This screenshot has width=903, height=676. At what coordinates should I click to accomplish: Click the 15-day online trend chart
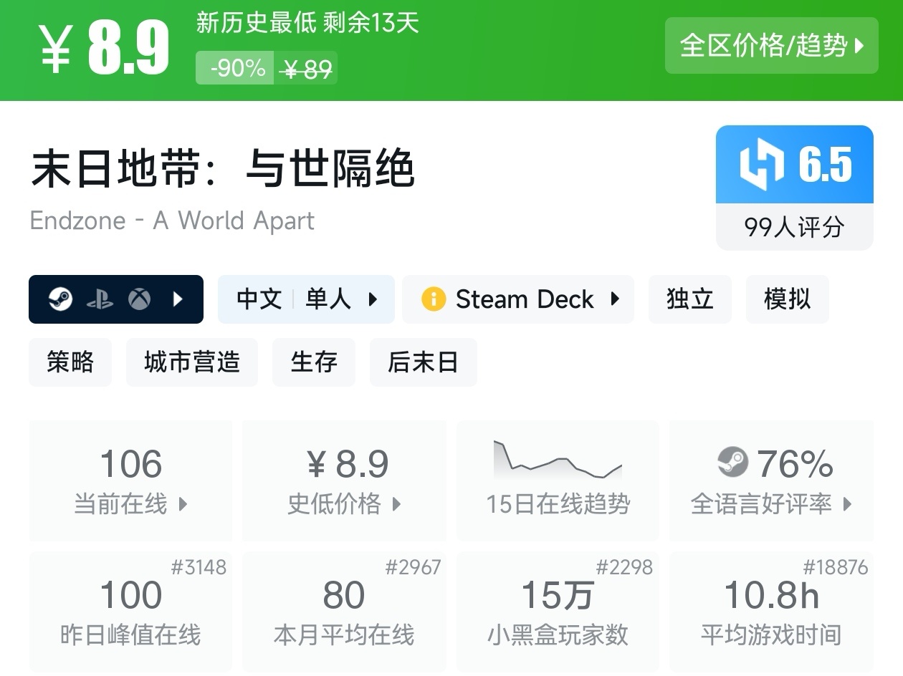point(558,460)
